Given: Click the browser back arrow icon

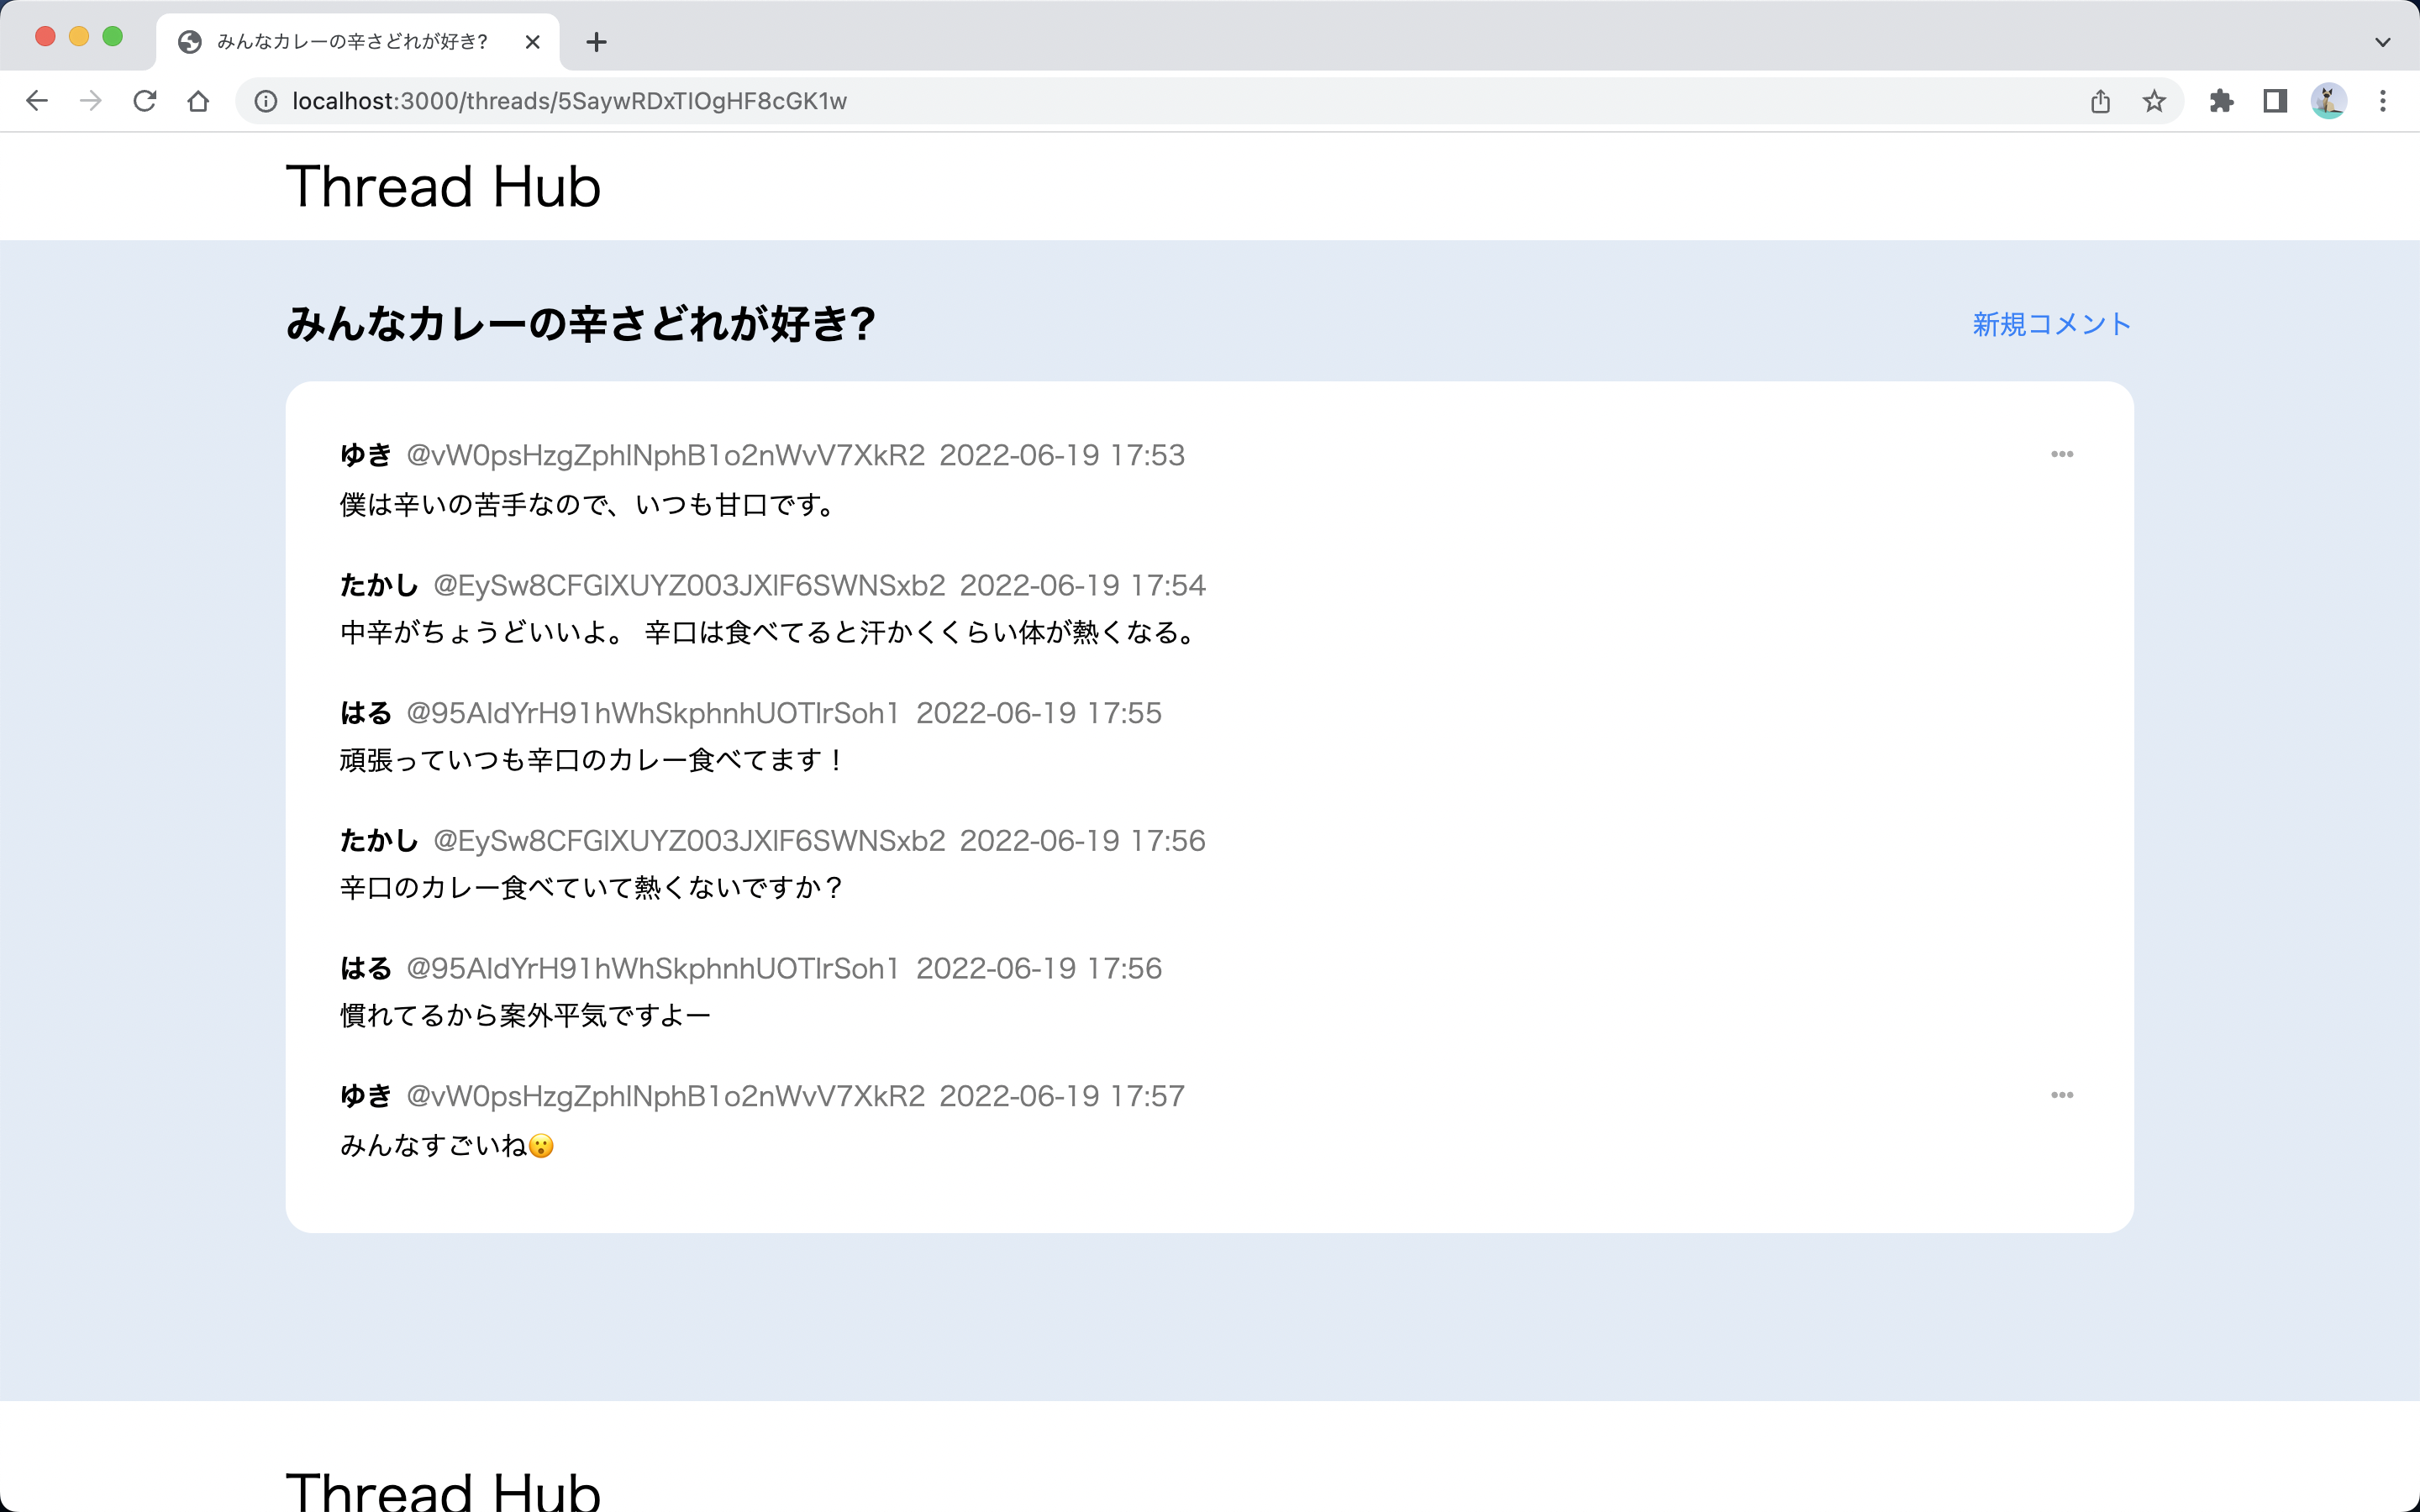Looking at the screenshot, I should (x=37, y=100).
